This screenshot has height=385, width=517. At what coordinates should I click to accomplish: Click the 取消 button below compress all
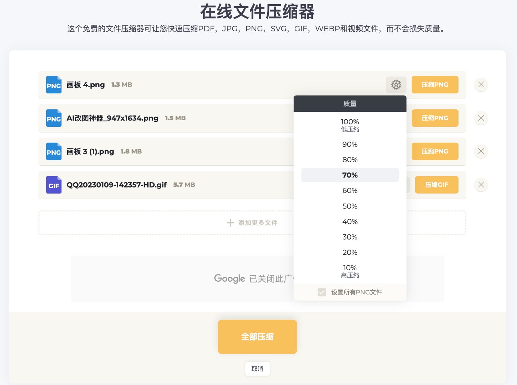(257, 369)
